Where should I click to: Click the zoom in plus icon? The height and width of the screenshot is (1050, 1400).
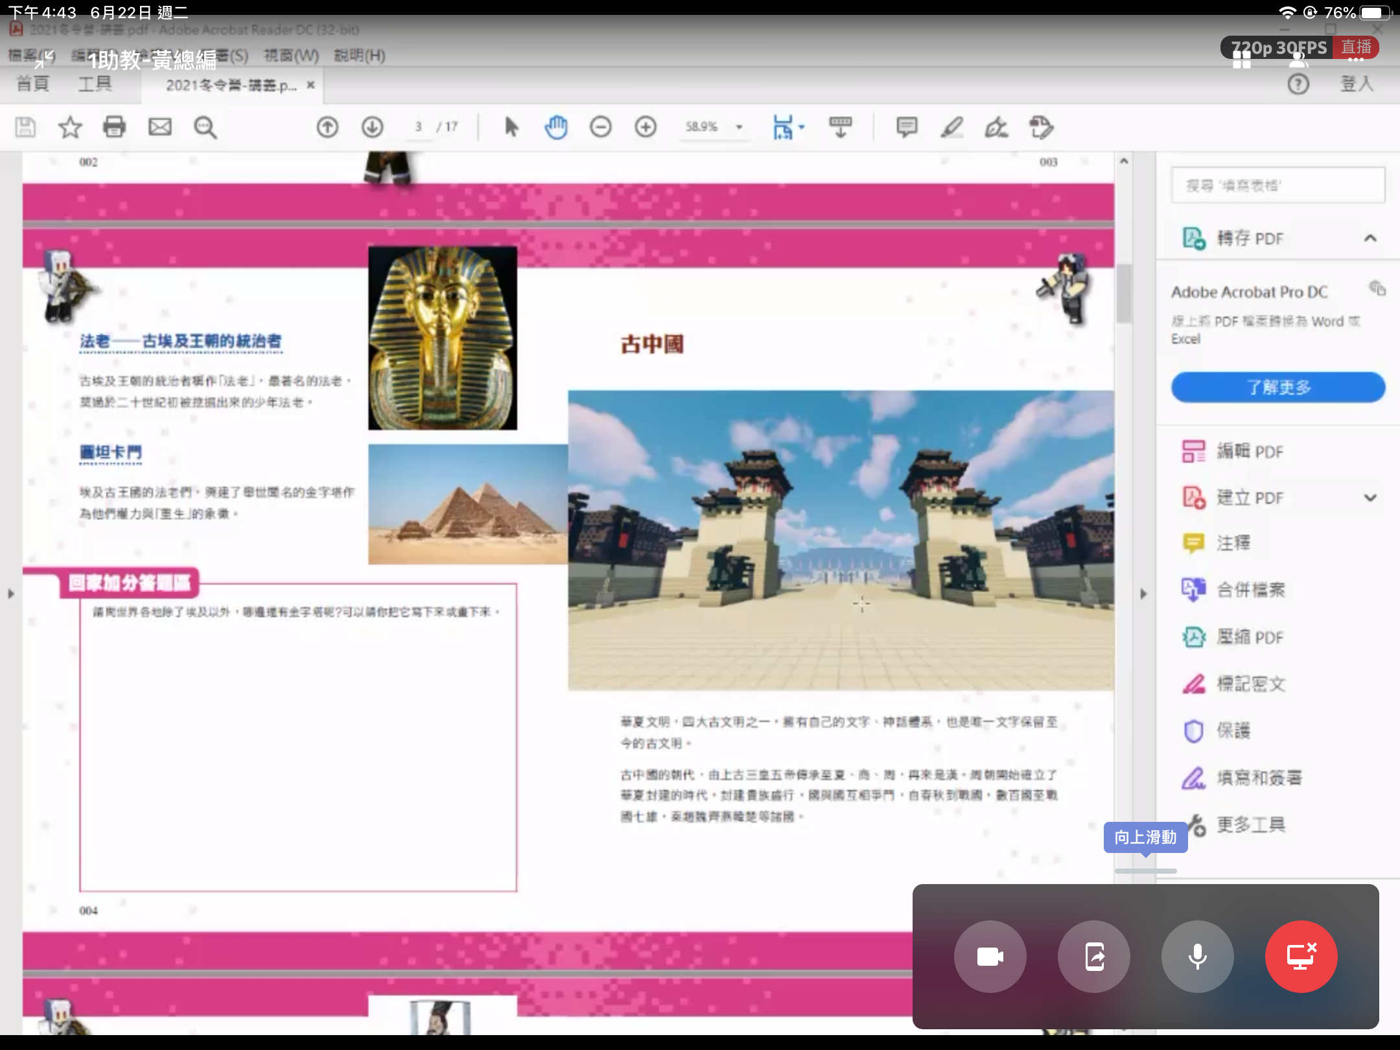point(646,127)
